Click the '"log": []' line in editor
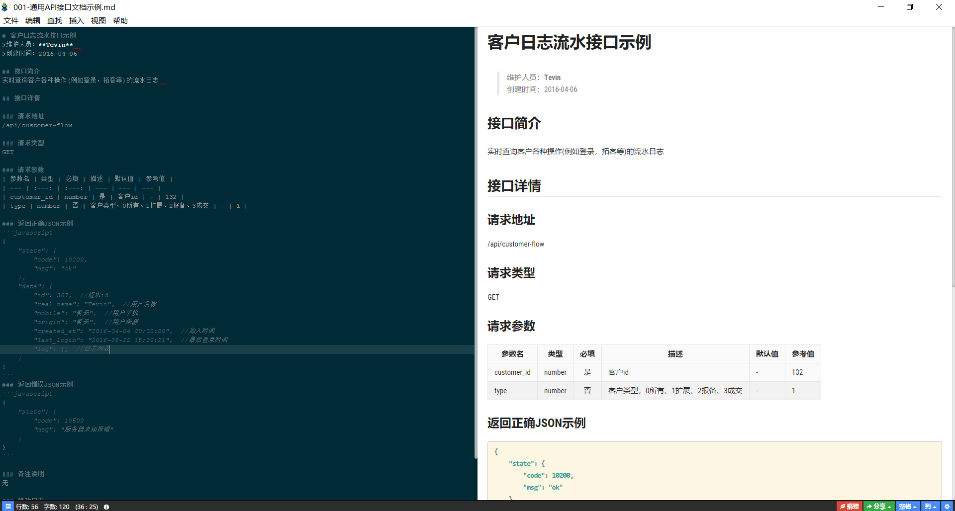Viewport: 955px width, 511px height. (x=72, y=349)
